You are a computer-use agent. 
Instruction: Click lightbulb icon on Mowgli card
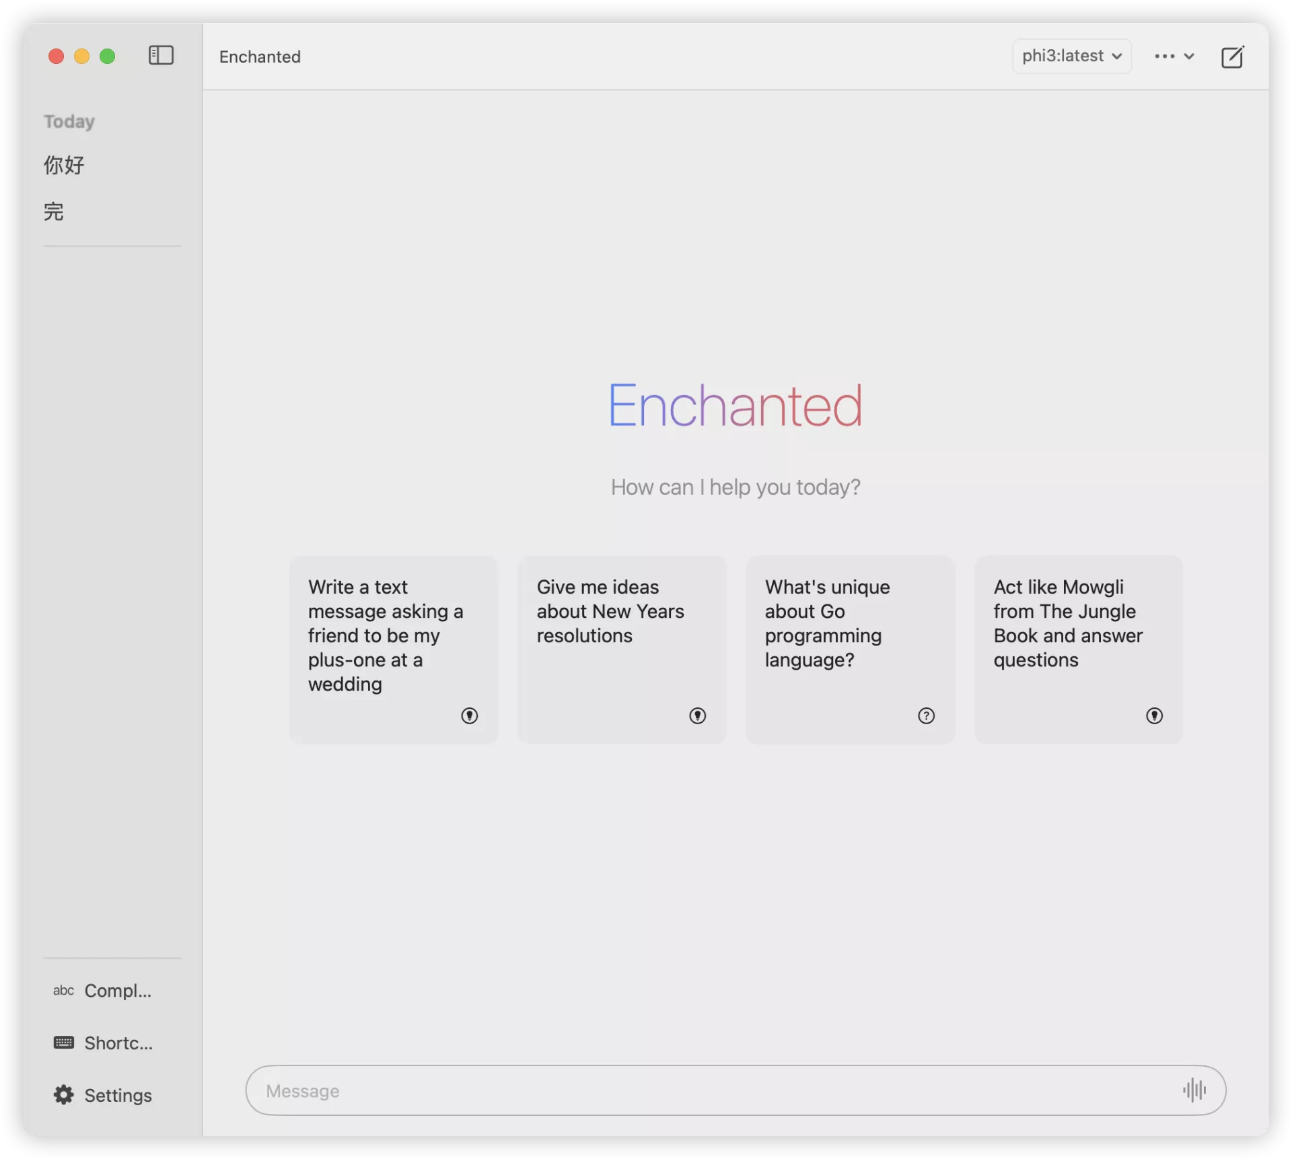pyautogui.click(x=1154, y=715)
